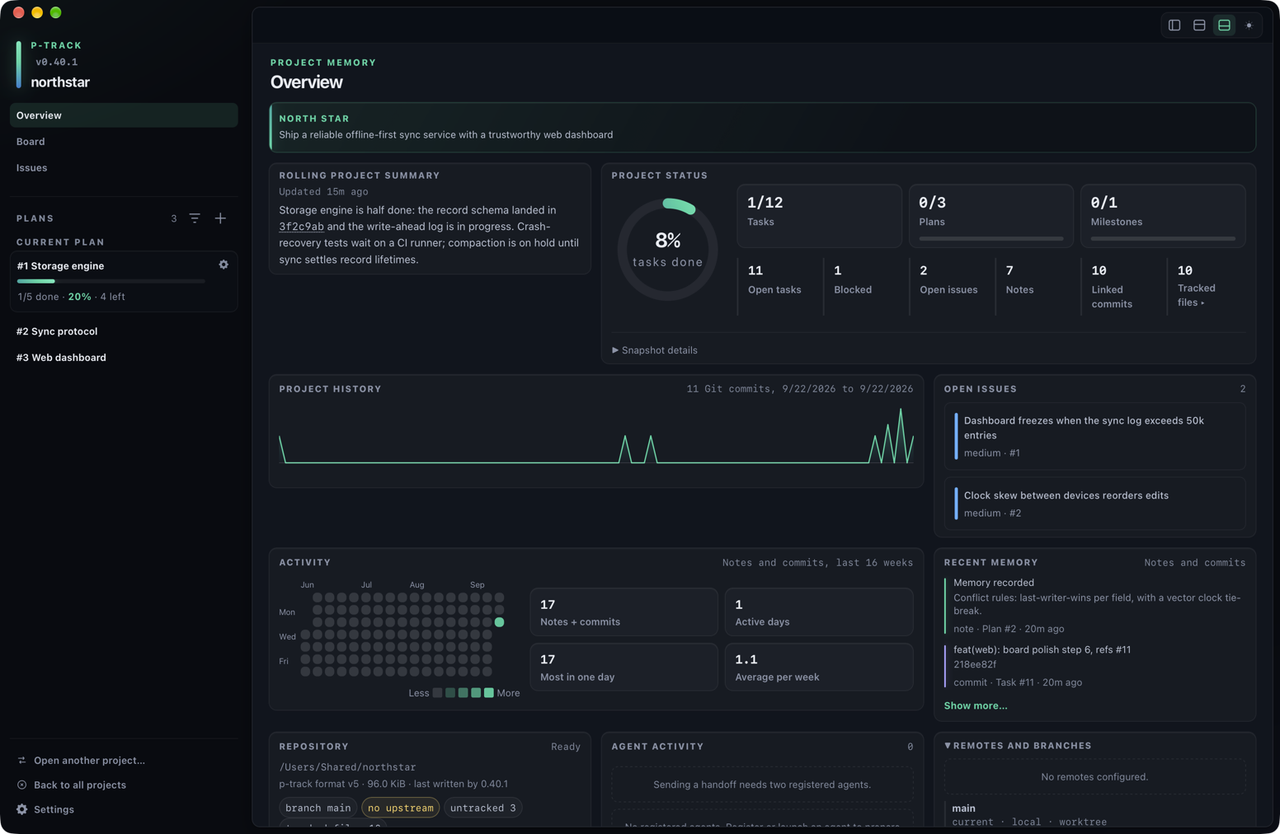The image size is (1280, 834).
Task: Go to the Issues view
Action: [x=124, y=168]
